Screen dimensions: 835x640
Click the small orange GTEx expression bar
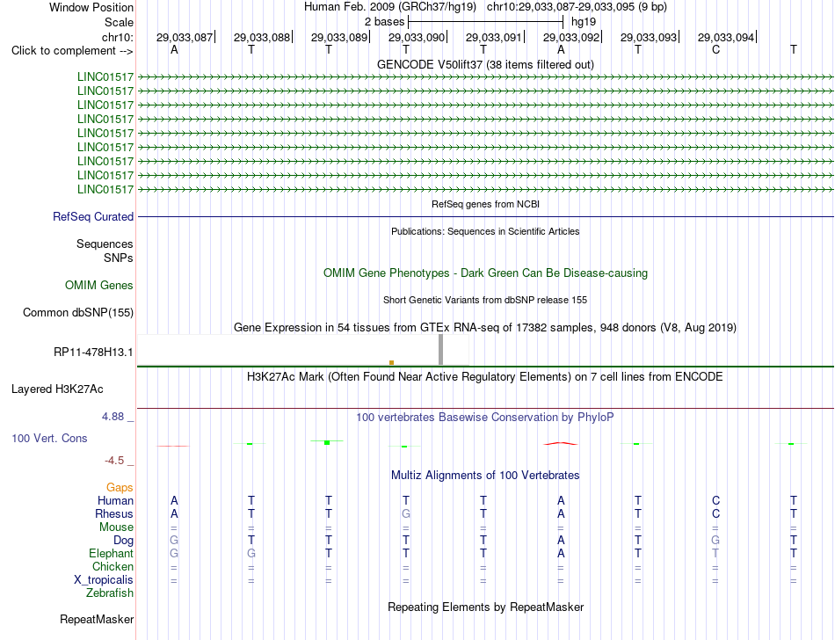tap(391, 362)
